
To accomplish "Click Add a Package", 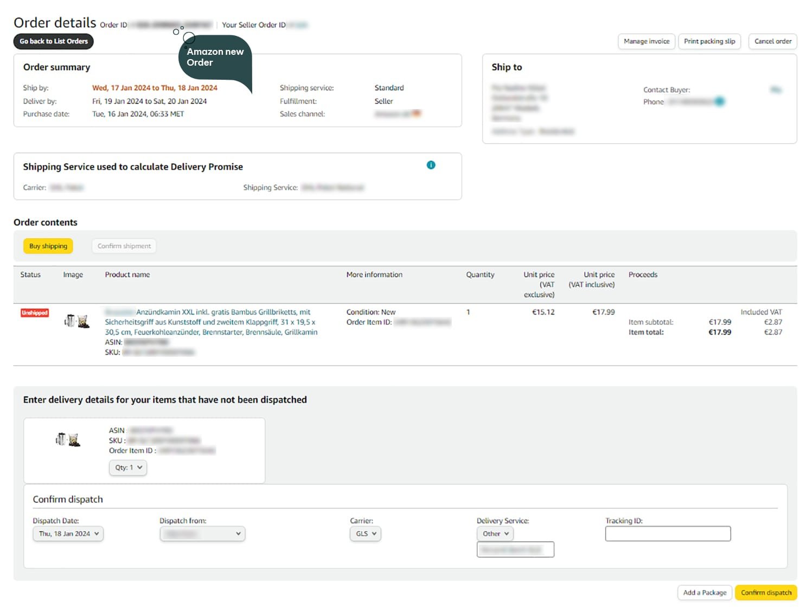I will (x=705, y=592).
